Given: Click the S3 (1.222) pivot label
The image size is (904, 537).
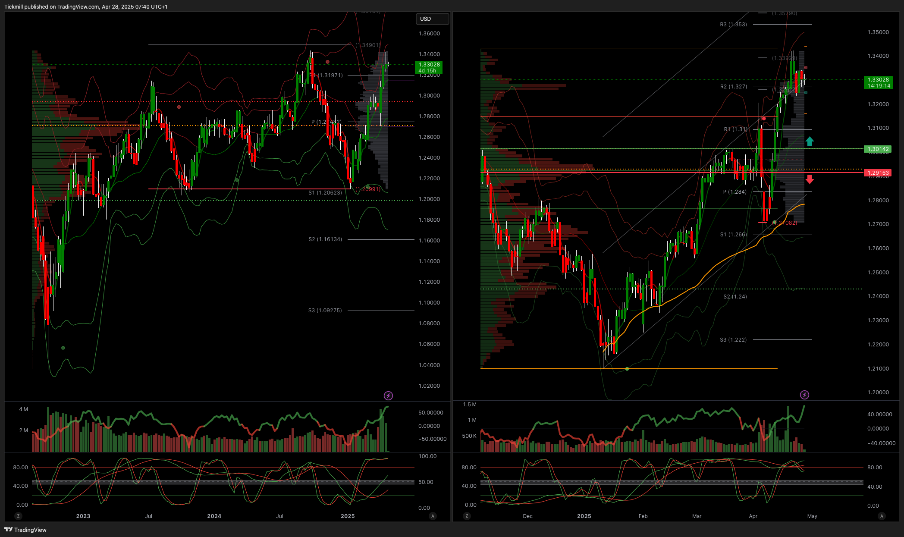Looking at the screenshot, I should pos(733,340).
